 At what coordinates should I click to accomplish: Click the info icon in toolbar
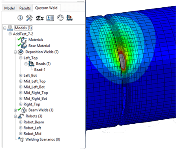(20, 18)
